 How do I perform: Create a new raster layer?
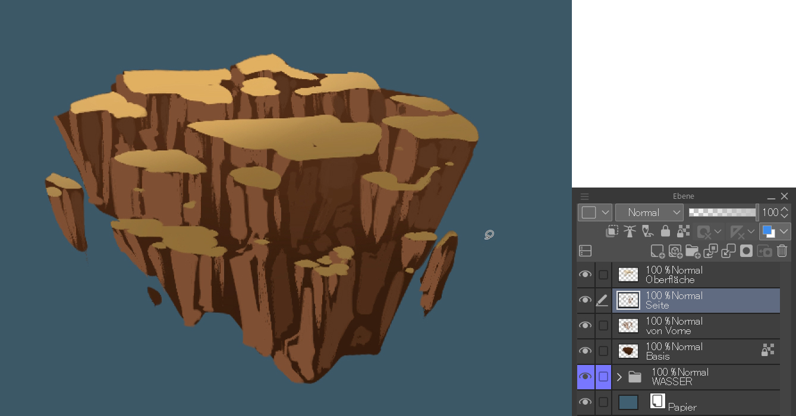coord(657,251)
